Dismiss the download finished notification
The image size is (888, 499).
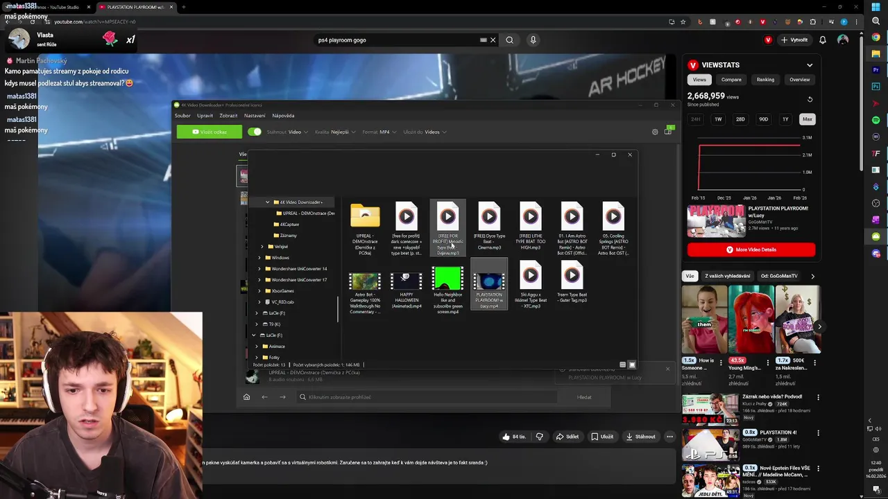(667, 369)
